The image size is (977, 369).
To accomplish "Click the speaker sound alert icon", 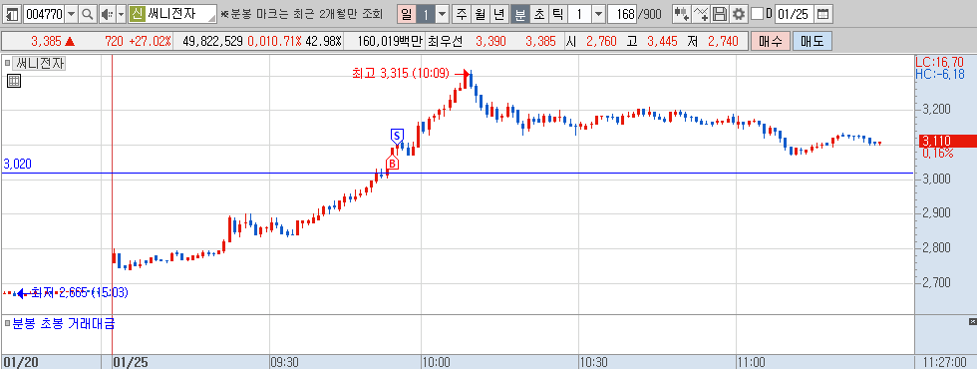I will pyautogui.click(x=107, y=14).
